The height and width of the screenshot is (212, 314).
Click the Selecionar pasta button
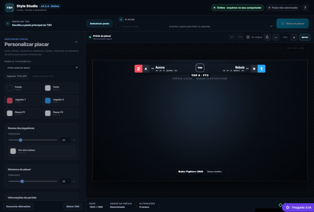(100, 23)
